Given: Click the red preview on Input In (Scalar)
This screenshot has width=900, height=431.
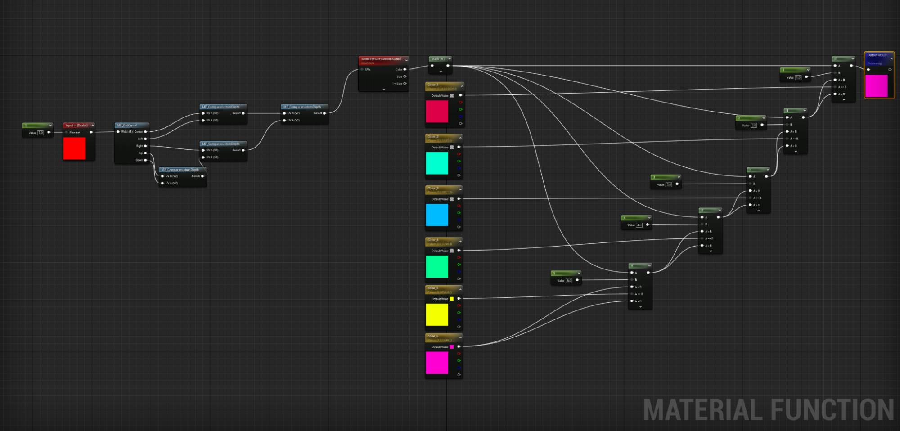Looking at the screenshot, I should 74,148.
